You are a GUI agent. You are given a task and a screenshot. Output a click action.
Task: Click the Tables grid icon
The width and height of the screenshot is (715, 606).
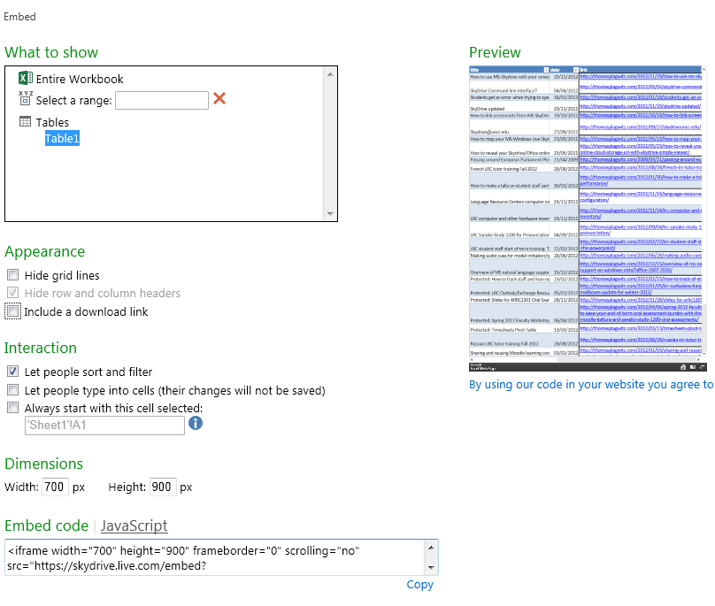click(x=26, y=122)
